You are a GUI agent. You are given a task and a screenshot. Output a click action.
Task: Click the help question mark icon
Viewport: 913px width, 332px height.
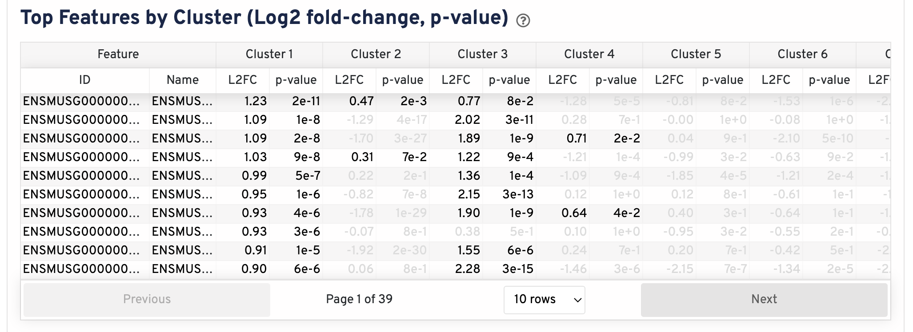click(523, 20)
